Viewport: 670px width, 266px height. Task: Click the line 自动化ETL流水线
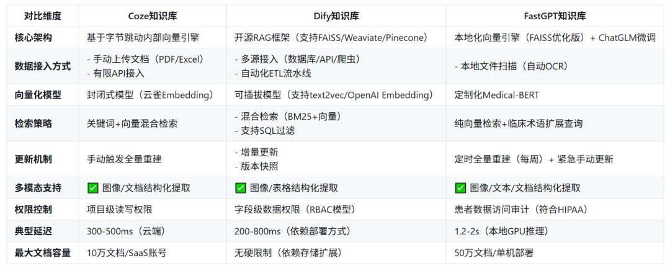point(273,73)
